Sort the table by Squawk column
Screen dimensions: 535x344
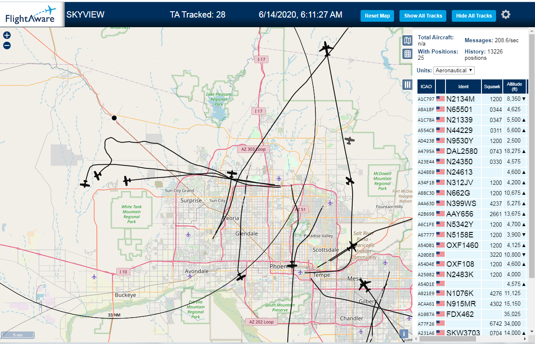(x=492, y=87)
